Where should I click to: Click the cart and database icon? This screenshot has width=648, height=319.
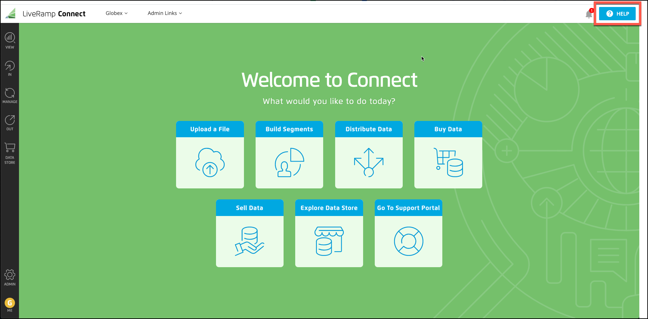coord(448,162)
